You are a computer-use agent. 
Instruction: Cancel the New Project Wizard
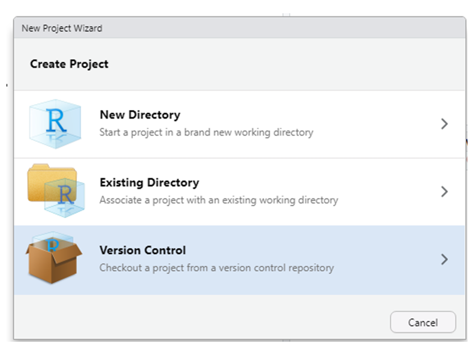pos(423,322)
